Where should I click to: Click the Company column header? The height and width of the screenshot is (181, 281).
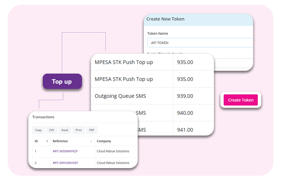104,141
